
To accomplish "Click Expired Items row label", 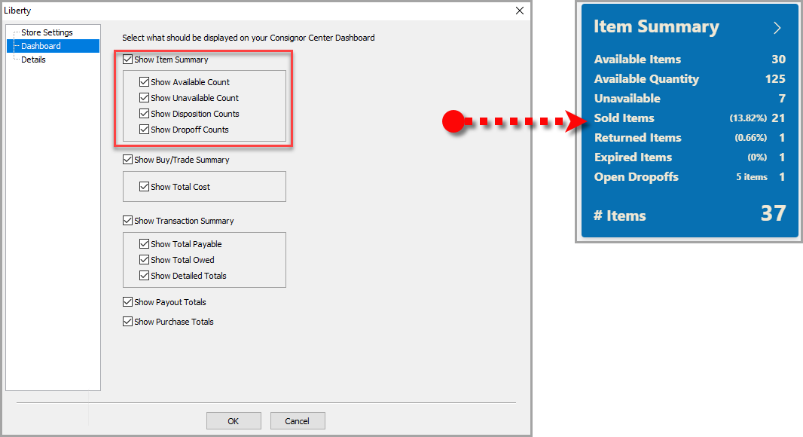I will pyautogui.click(x=633, y=157).
